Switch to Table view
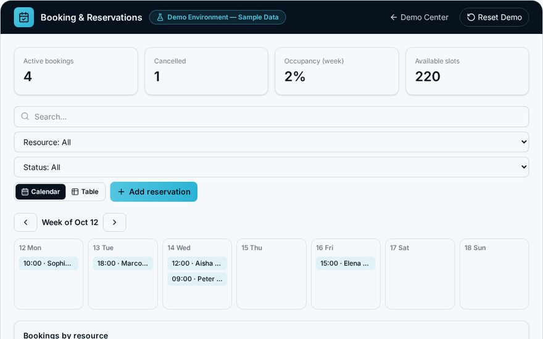 click(x=85, y=192)
